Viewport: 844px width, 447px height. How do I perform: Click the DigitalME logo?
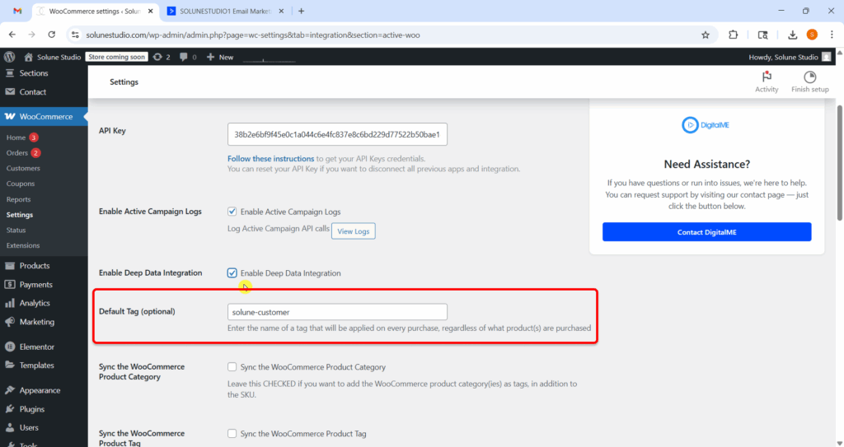[x=706, y=125]
